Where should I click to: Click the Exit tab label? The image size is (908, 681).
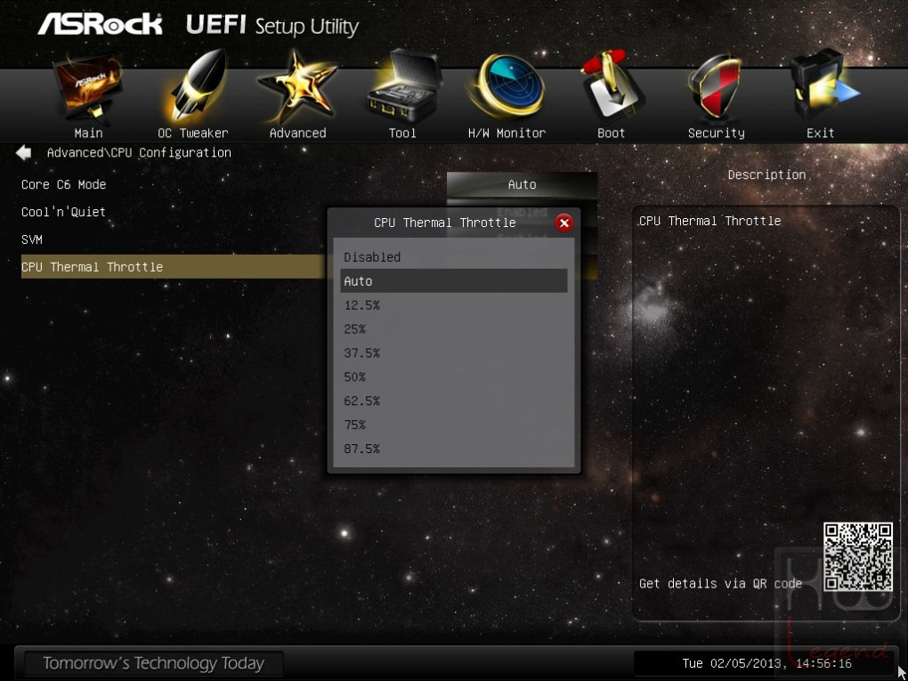click(x=821, y=134)
